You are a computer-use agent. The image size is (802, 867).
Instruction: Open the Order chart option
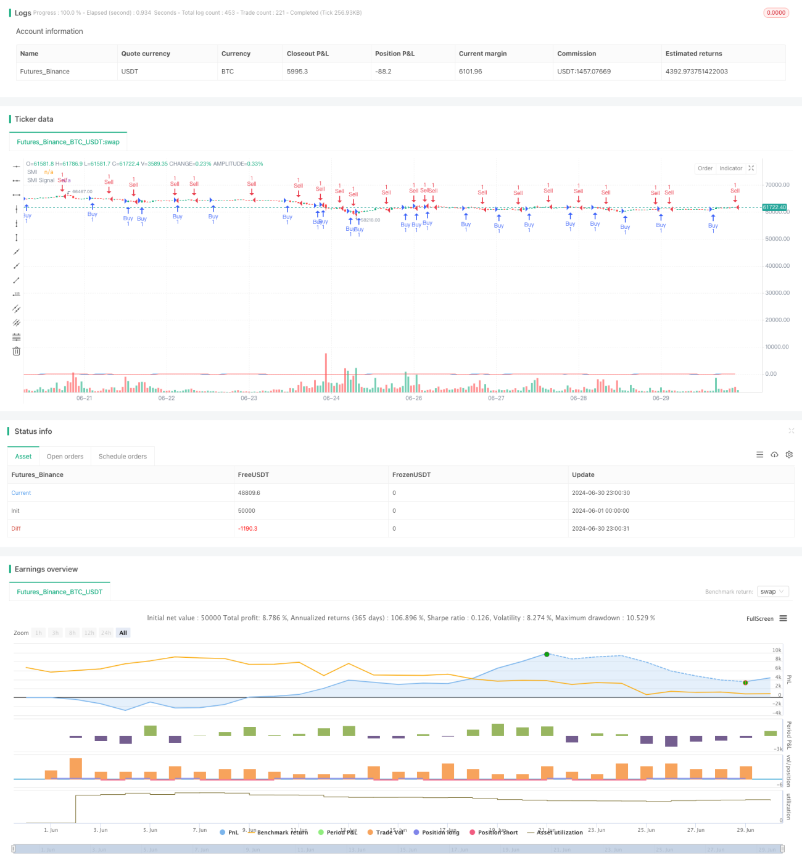coord(705,168)
